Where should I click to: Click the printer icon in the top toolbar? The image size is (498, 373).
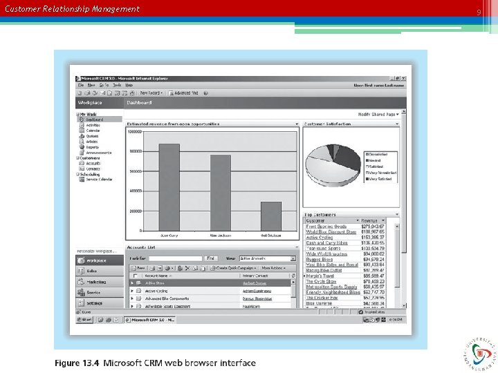point(132,93)
